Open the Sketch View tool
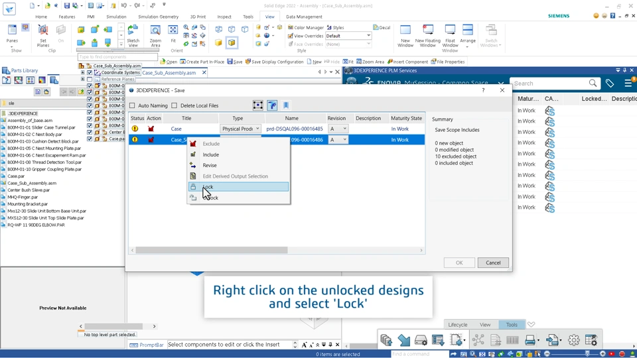The image size is (637, 358). (x=133, y=36)
